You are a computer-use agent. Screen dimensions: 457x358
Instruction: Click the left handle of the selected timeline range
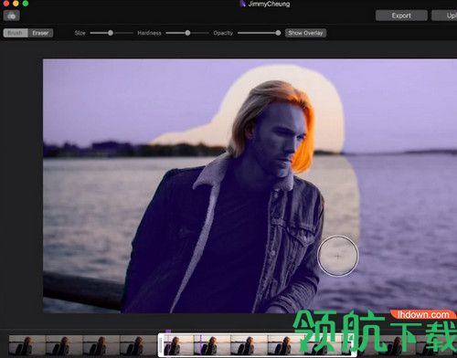point(161,345)
